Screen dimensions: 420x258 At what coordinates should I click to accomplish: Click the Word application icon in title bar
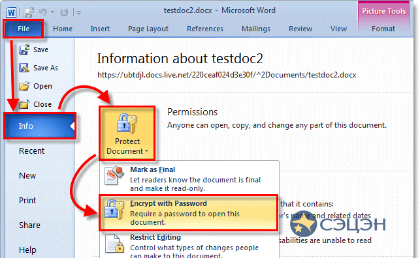[x=11, y=12]
